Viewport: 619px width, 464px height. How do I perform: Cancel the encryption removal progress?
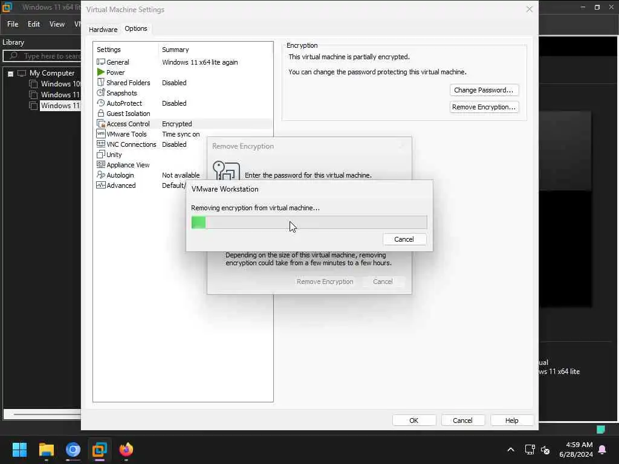click(x=404, y=239)
